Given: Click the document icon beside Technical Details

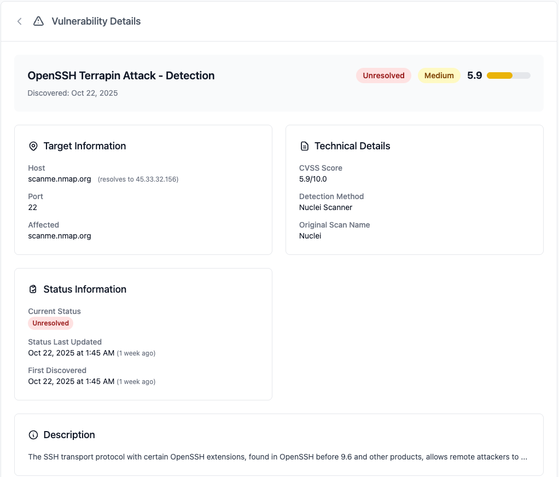Looking at the screenshot, I should pyautogui.click(x=304, y=146).
